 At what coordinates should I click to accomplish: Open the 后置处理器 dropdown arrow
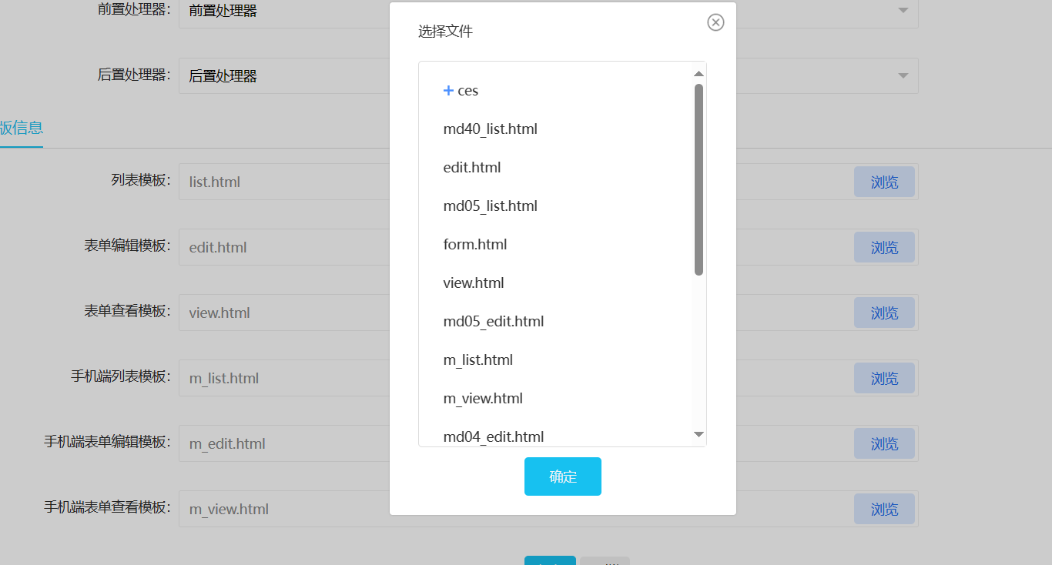[903, 75]
